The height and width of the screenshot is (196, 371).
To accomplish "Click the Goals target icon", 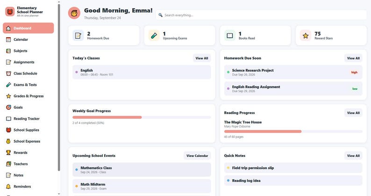I will point(8,108).
